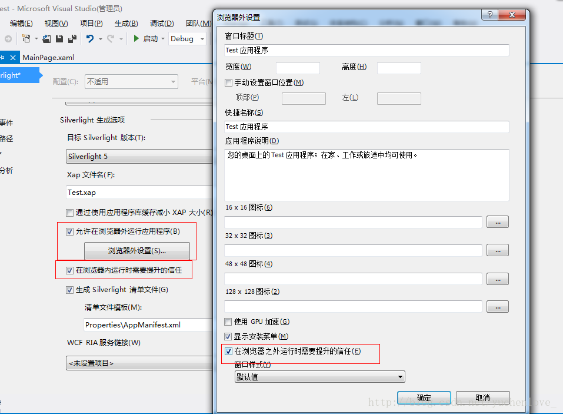Open the 窗口样式 默认值 dropdown
The height and width of the screenshot is (414, 563).
[x=319, y=377]
